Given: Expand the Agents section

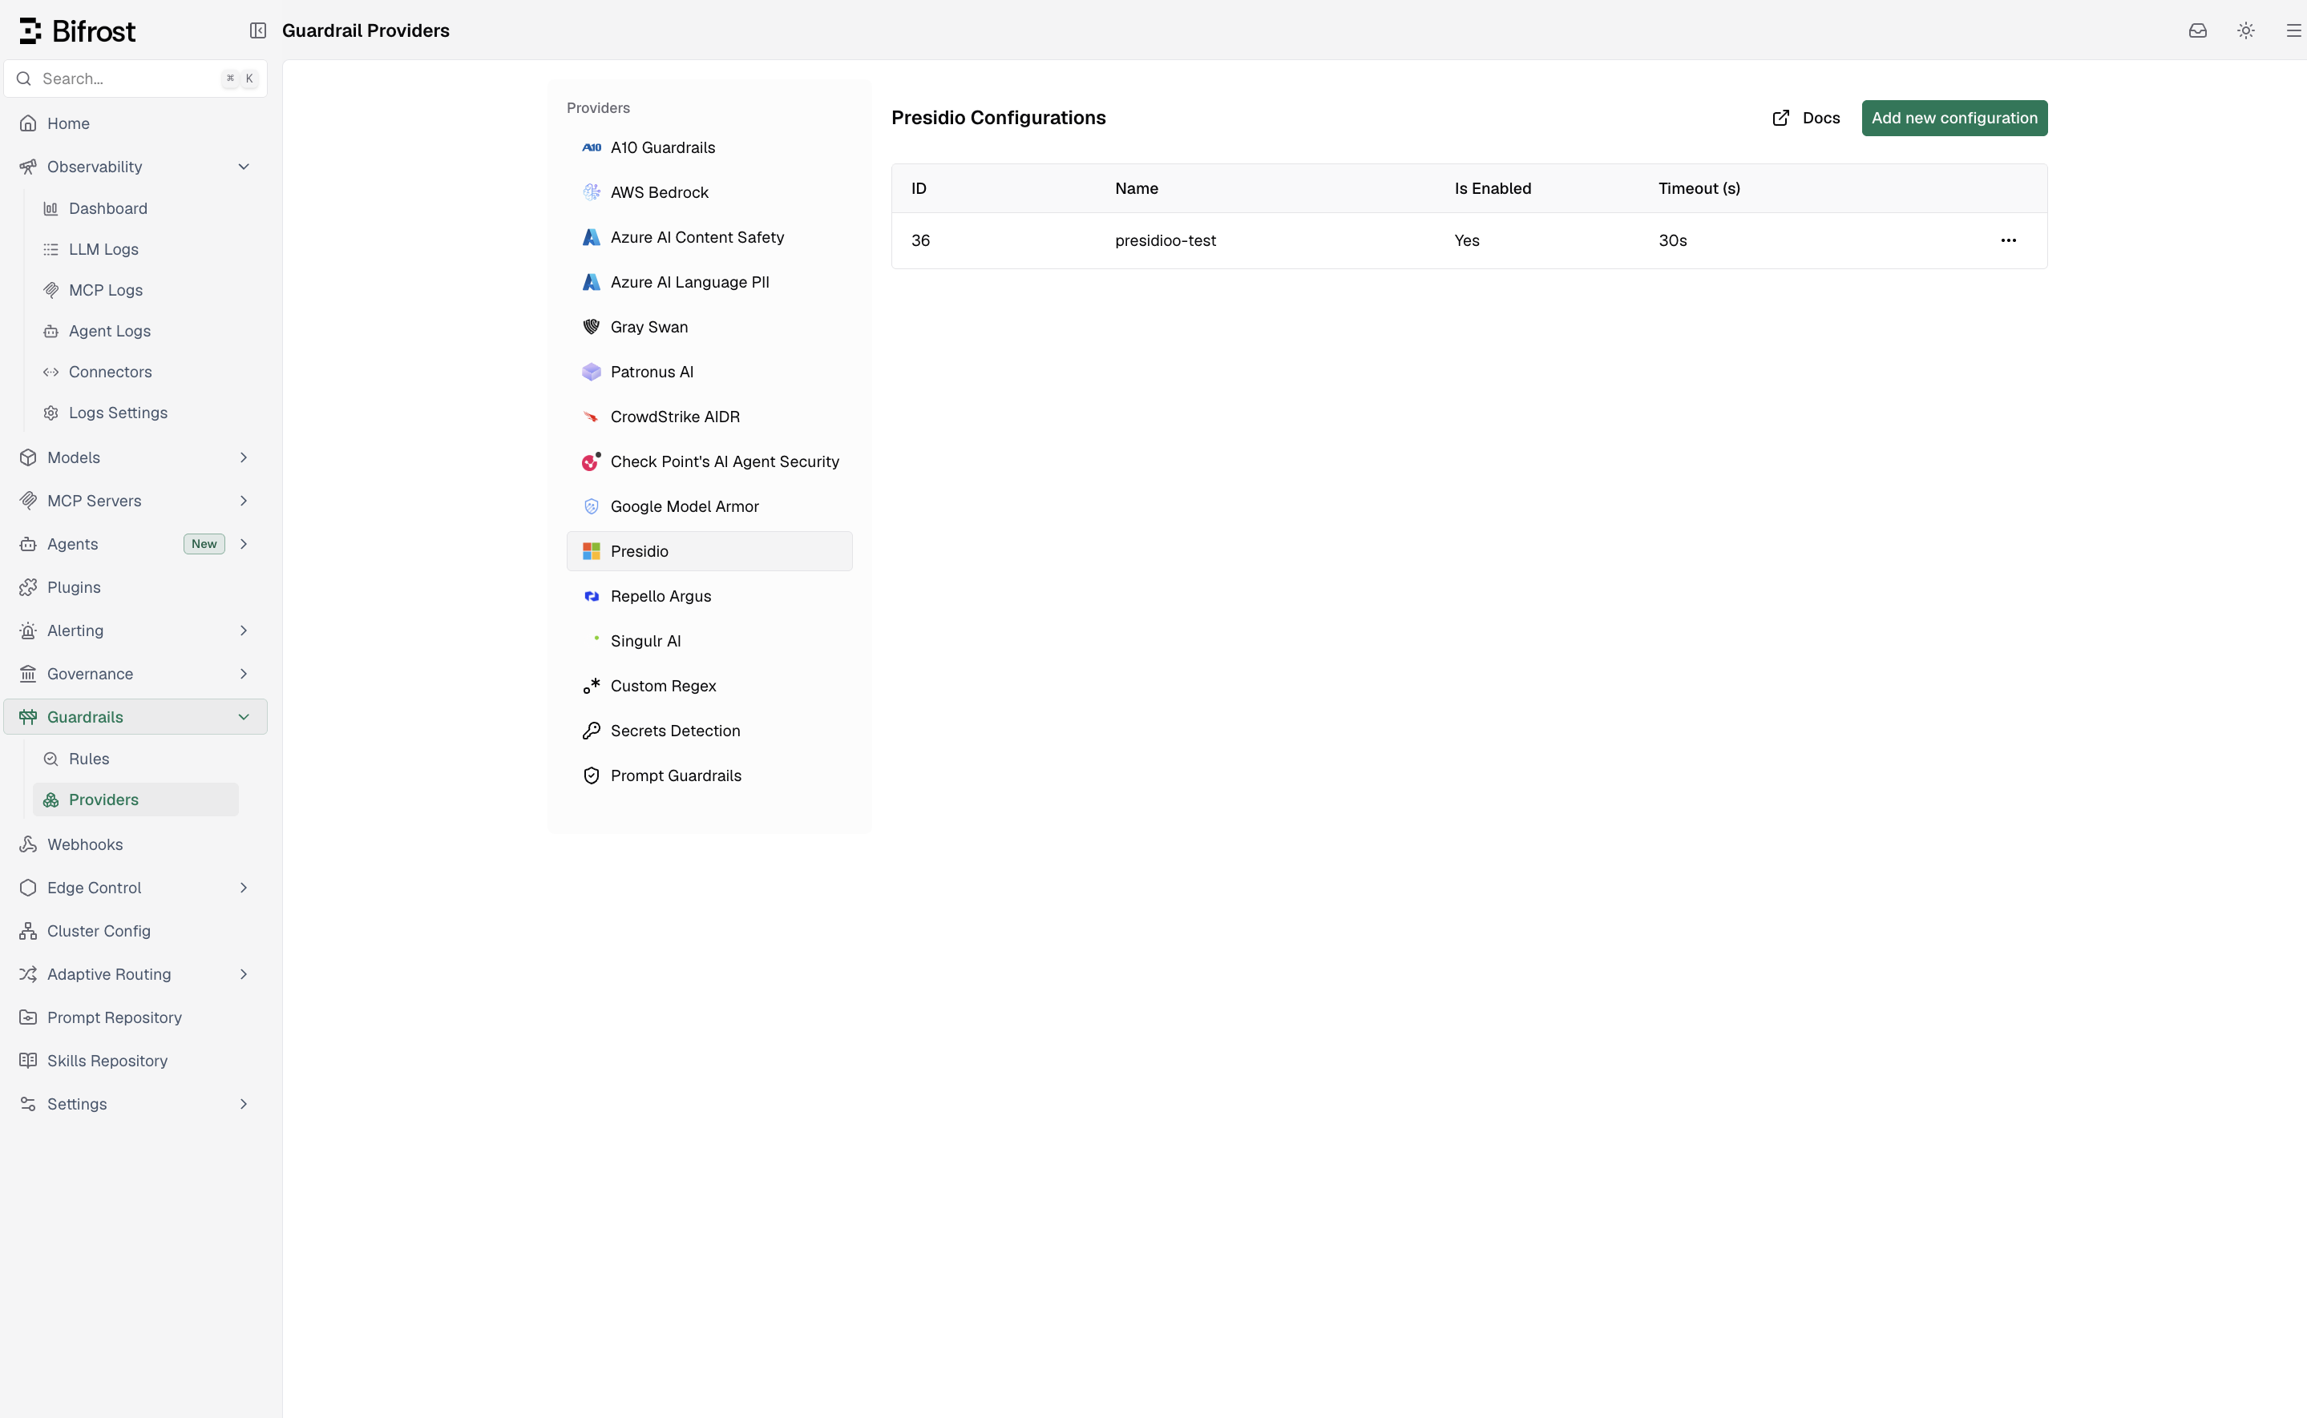Looking at the screenshot, I should tap(135, 544).
